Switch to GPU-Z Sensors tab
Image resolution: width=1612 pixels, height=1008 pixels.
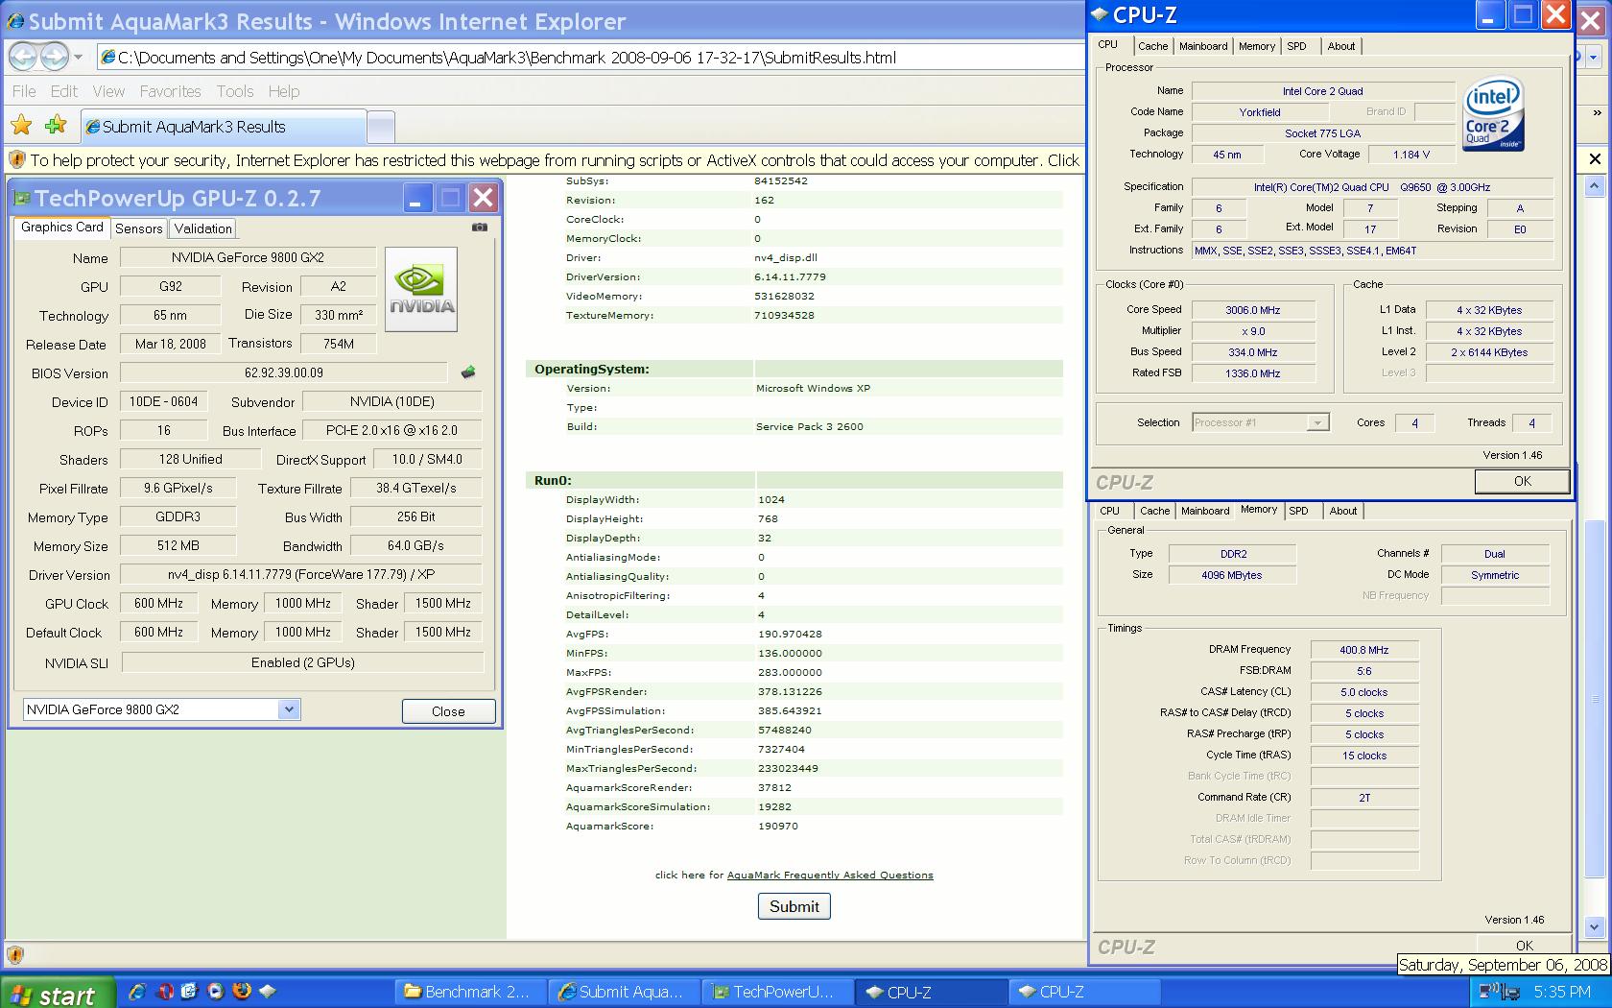(138, 228)
